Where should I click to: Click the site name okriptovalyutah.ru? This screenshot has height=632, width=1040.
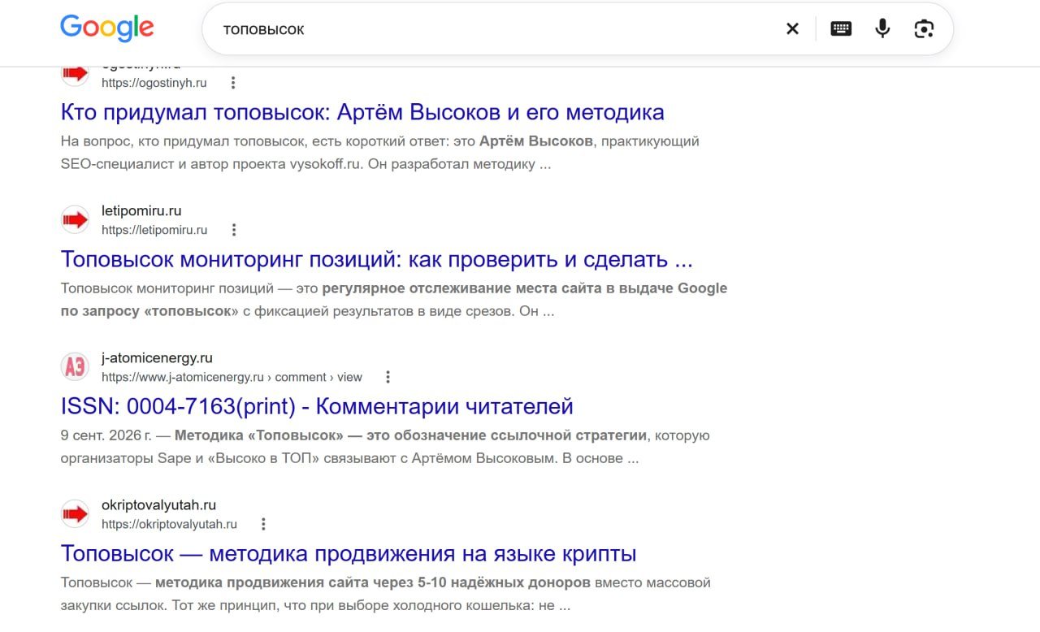pos(158,505)
